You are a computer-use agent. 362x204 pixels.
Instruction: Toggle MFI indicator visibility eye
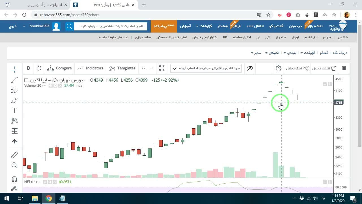click(45, 182)
